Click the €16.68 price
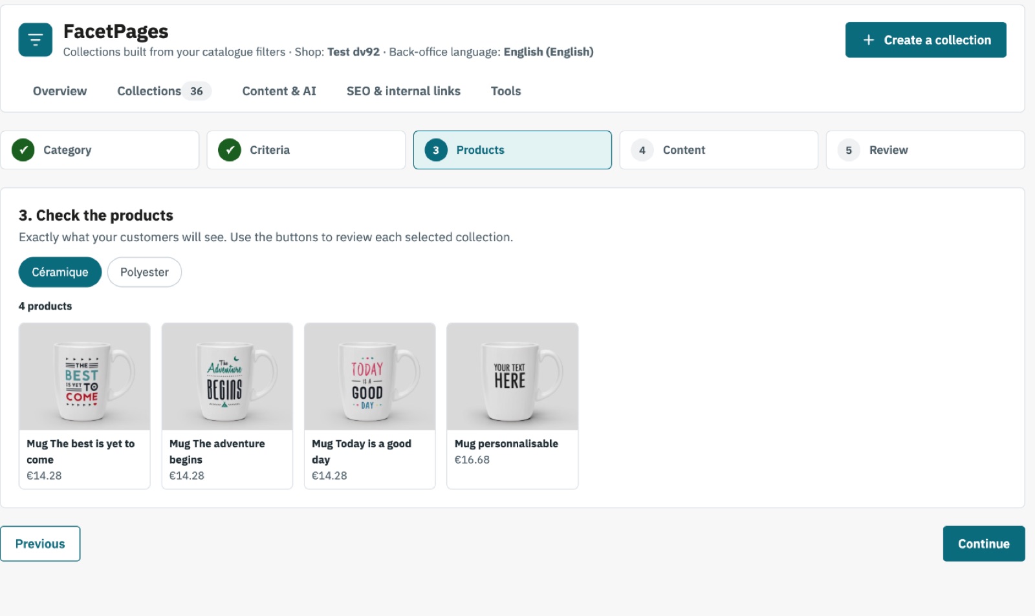1035x616 pixels. 472,460
